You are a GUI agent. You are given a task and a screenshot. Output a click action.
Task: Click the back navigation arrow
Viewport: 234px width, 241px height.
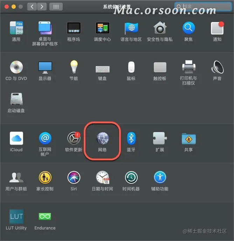[x=32, y=7]
